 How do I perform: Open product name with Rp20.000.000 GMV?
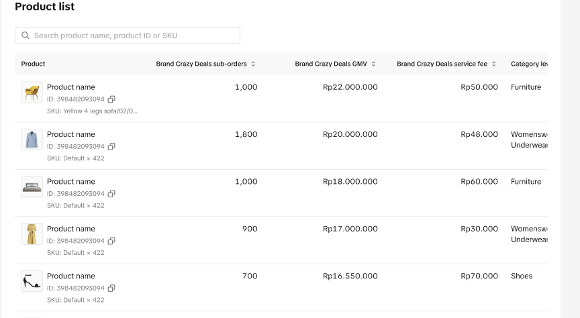tap(71, 134)
